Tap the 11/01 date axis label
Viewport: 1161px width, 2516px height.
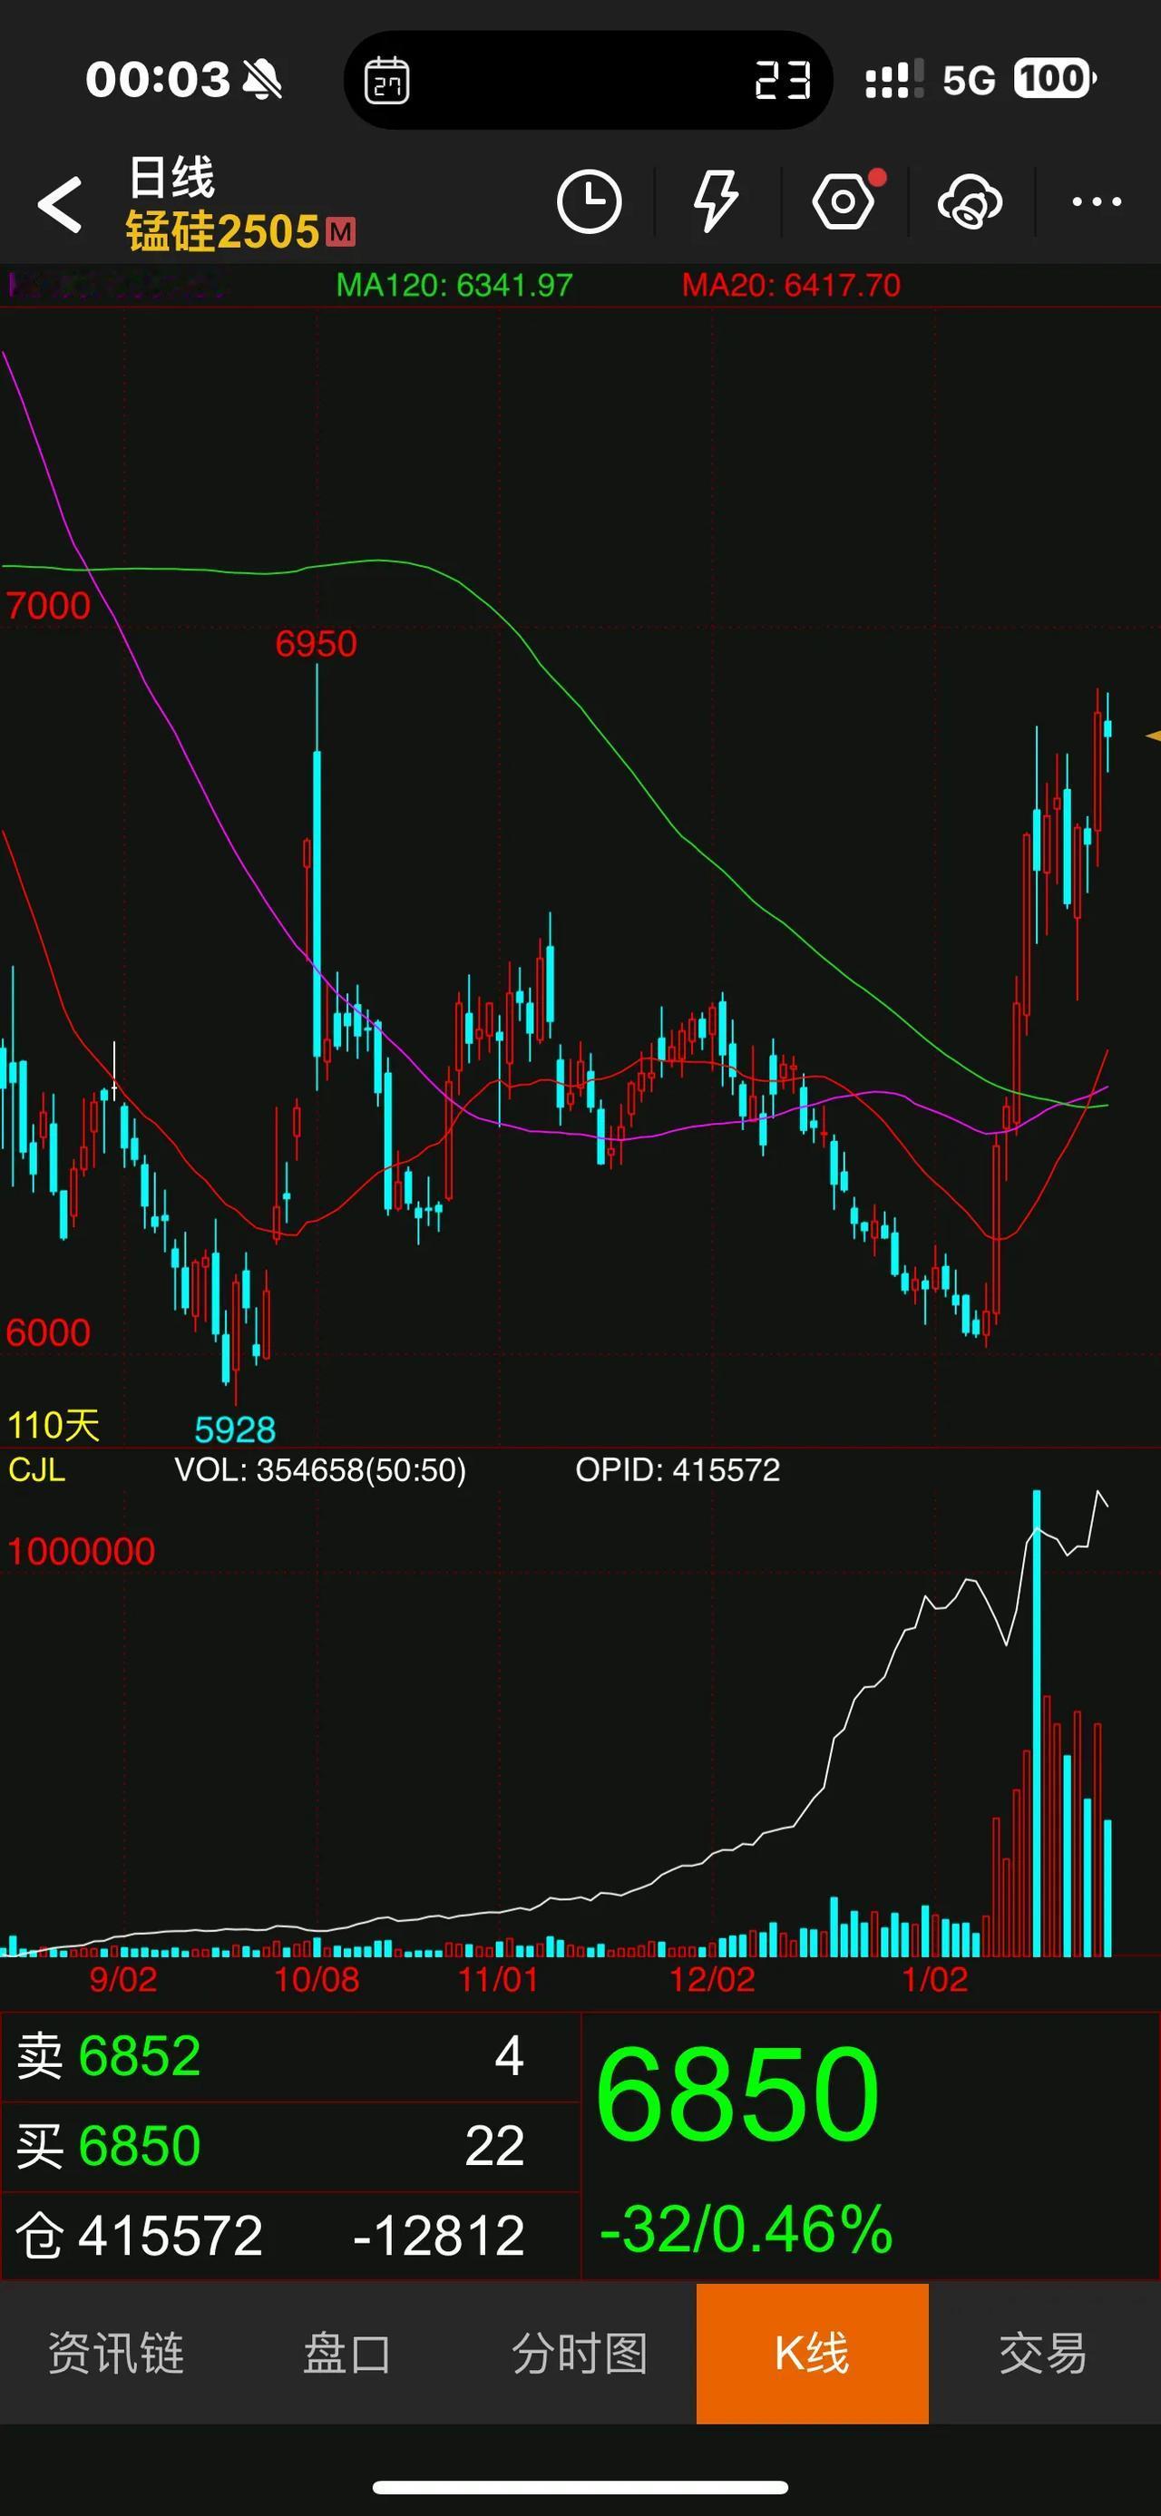[x=498, y=1980]
